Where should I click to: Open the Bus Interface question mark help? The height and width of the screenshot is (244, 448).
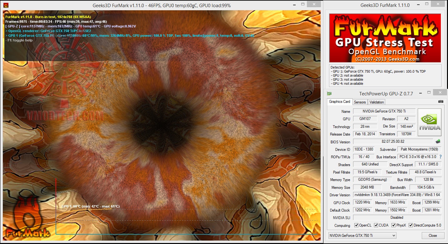(441, 157)
